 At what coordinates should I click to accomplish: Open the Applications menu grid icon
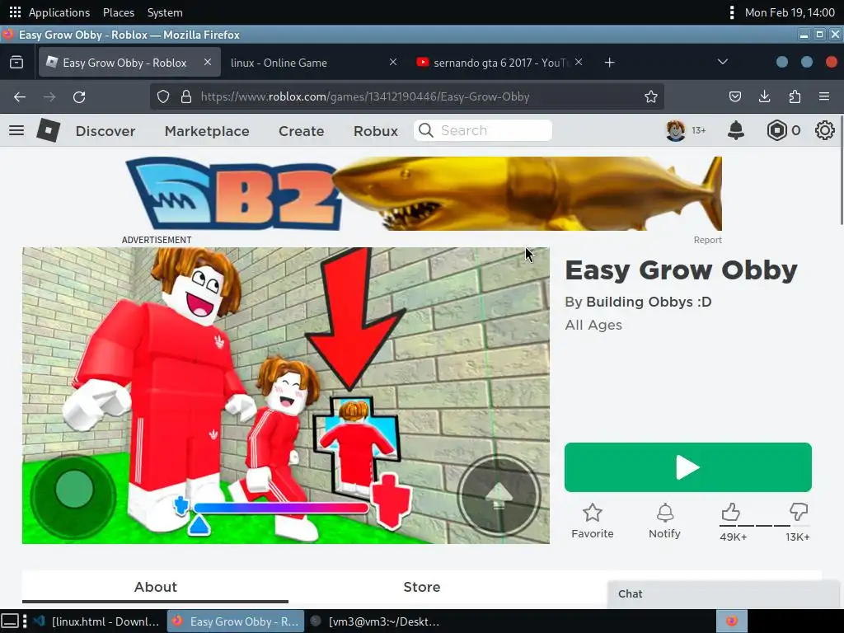[15, 12]
